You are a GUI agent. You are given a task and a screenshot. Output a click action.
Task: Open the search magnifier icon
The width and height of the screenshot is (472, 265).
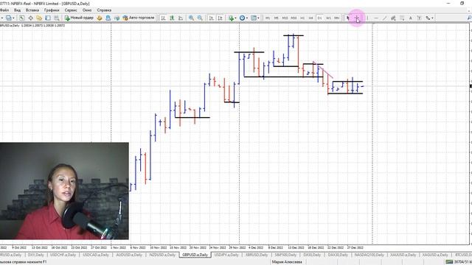pos(469,18)
